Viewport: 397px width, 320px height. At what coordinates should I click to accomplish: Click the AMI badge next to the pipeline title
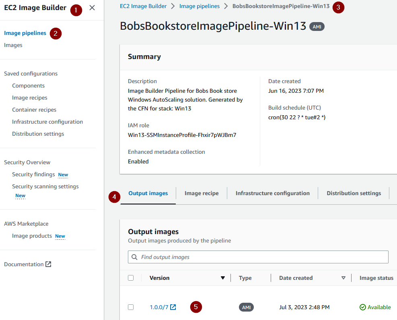tap(316, 26)
